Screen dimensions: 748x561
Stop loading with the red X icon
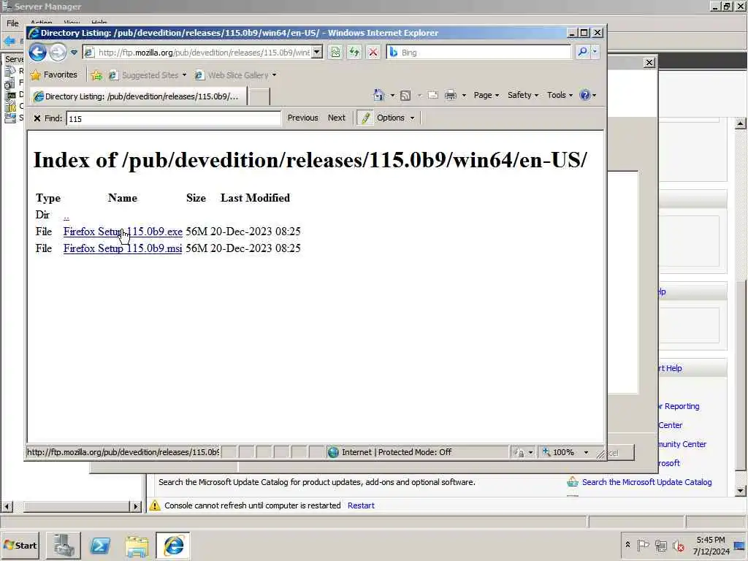click(x=373, y=52)
